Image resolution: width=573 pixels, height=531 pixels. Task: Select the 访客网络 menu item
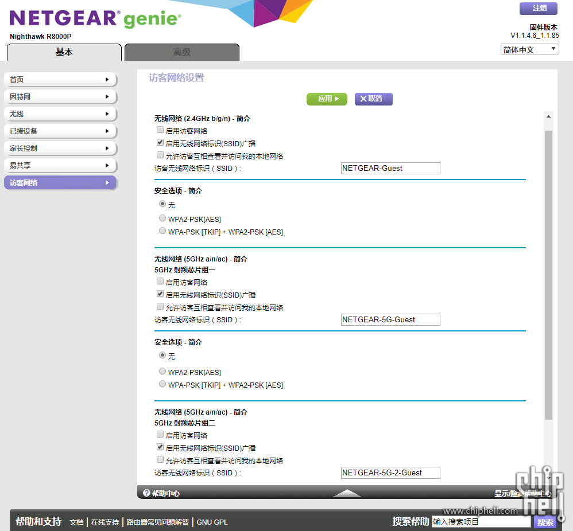(60, 182)
